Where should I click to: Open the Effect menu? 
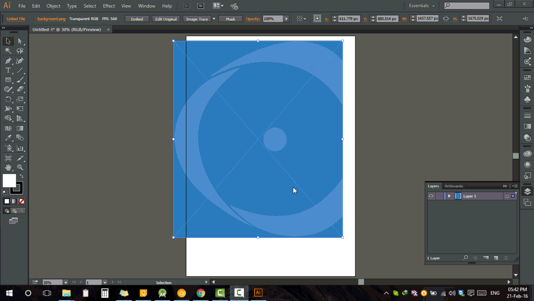[x=109, y=6]
